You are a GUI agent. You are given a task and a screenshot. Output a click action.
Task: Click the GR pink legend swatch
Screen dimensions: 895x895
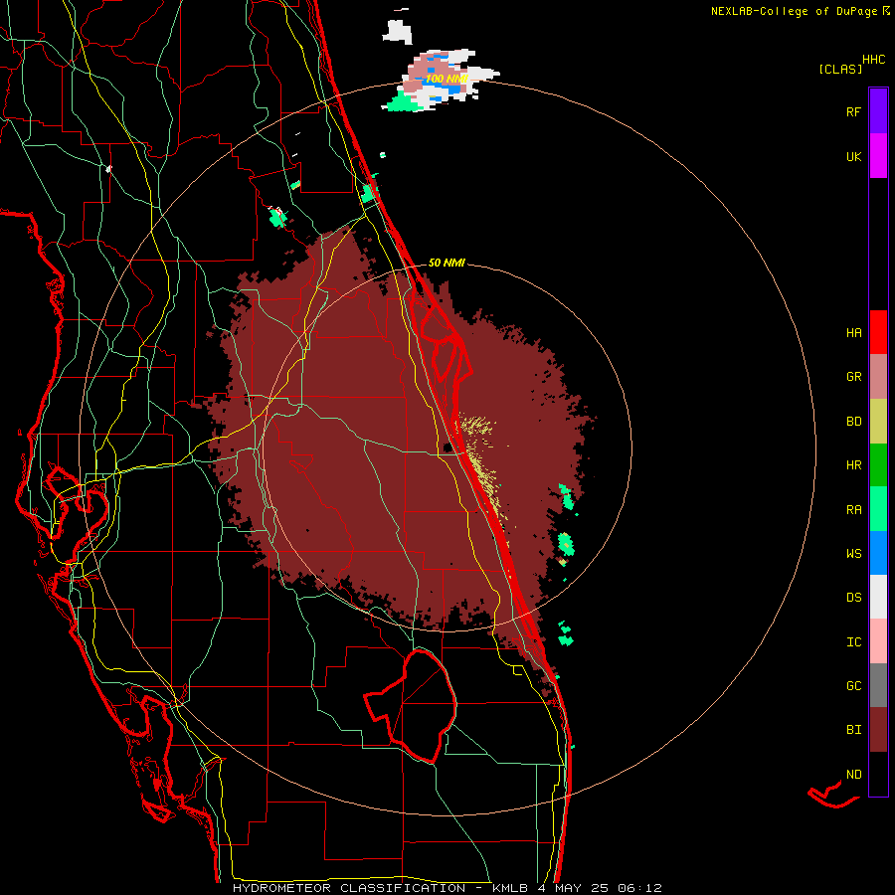point(878,377)
